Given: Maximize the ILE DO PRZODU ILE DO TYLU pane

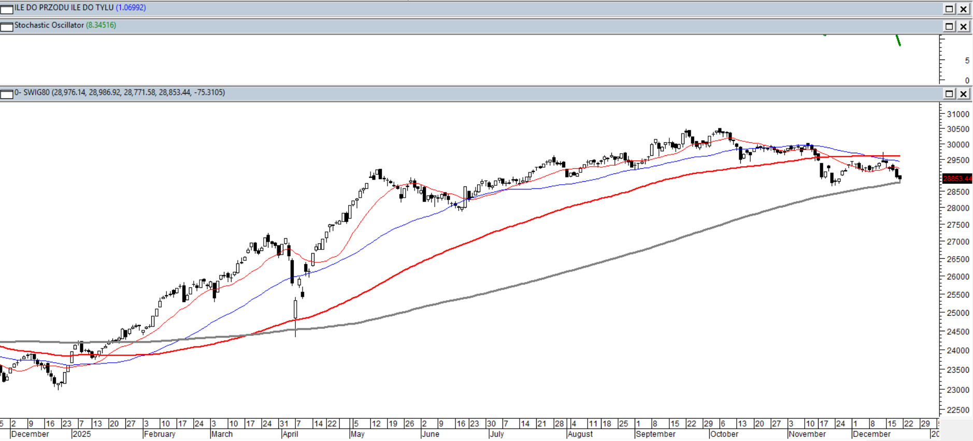Looking at the screenshot, I should (949, 9).
